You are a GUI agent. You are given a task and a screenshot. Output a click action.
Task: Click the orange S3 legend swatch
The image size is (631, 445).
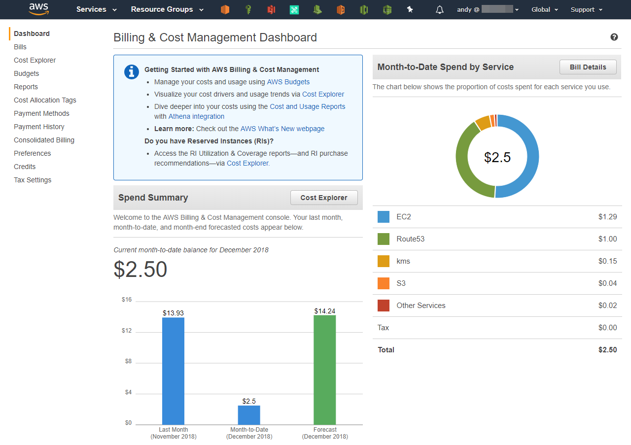(384, 283)
